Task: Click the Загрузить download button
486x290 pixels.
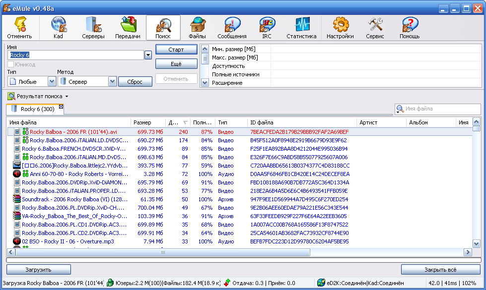Action: pos(38,270)
